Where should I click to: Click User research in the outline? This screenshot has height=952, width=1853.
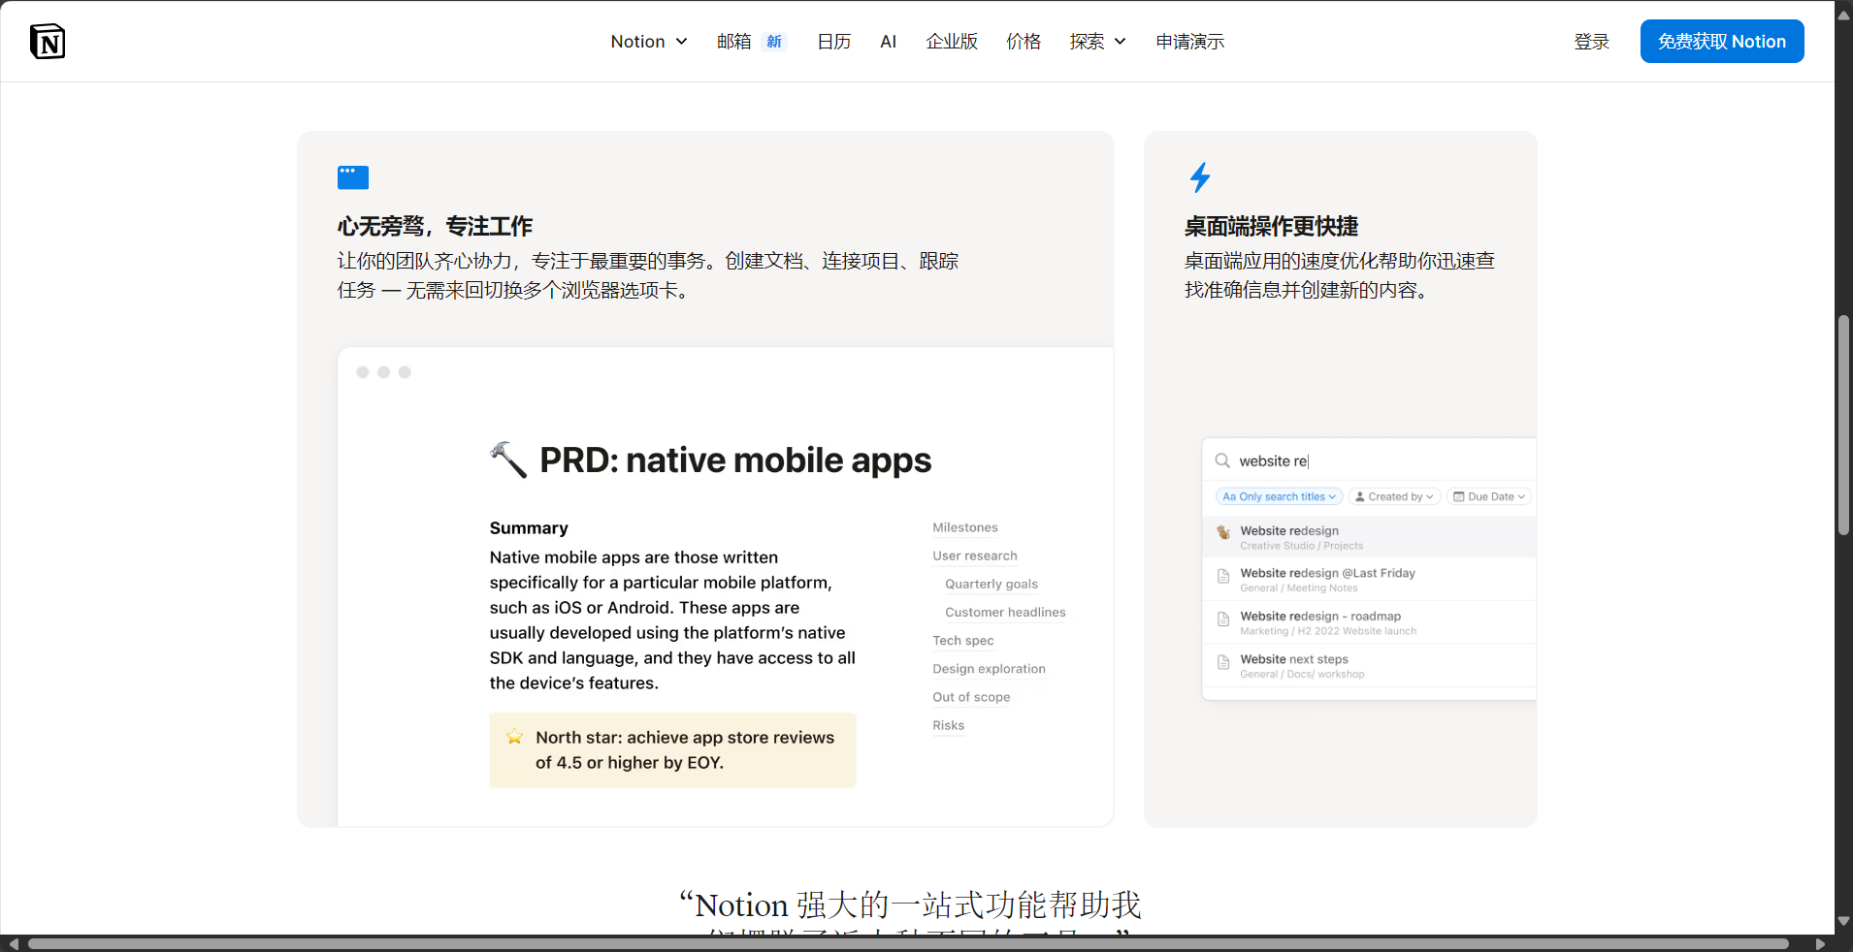coord(975,555)
